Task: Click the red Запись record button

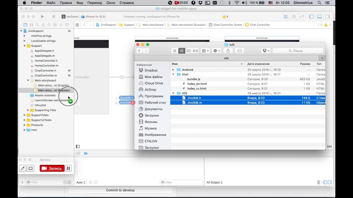Action: [52, 168]
